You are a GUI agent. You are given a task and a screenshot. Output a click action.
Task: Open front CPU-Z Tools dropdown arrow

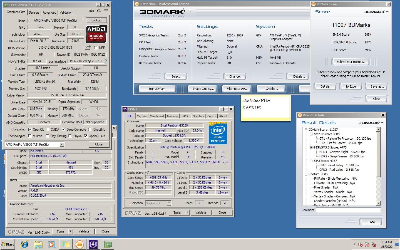click(x=187, y=212)
